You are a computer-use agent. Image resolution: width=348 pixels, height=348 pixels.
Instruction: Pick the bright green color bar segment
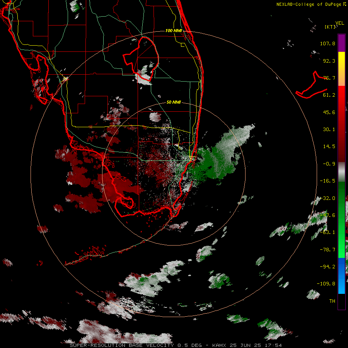click(x=341, y=243)
